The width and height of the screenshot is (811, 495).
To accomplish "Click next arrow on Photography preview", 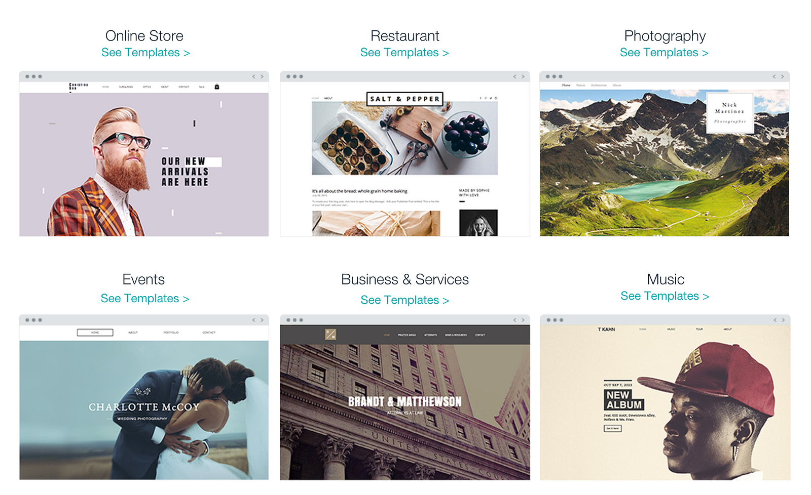I will pyautogui.click(x=782, y=76).
